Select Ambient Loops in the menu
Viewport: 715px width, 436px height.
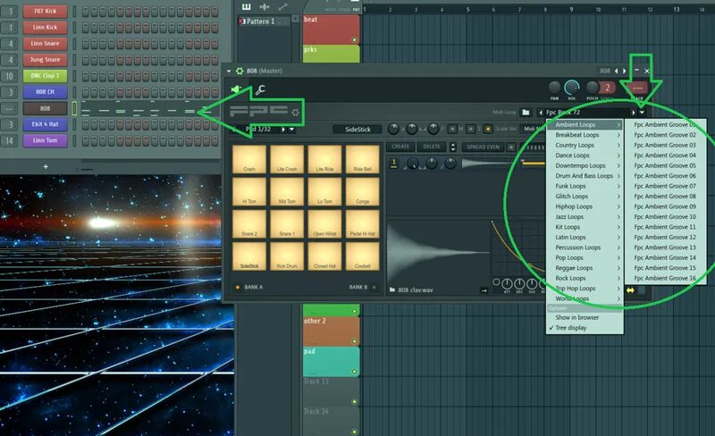585,124
